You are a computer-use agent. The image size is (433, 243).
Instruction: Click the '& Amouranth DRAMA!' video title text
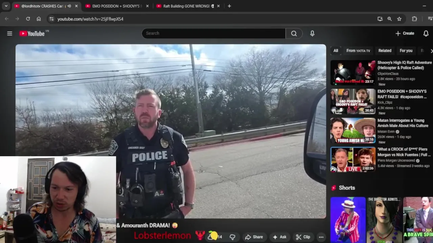147,225
